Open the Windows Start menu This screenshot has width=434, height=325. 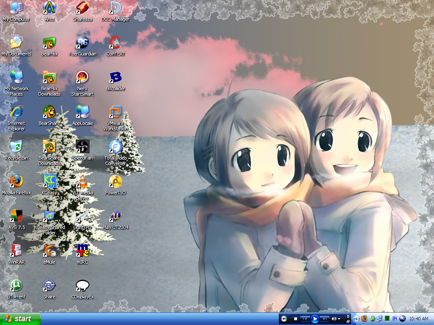coord(20,319)
